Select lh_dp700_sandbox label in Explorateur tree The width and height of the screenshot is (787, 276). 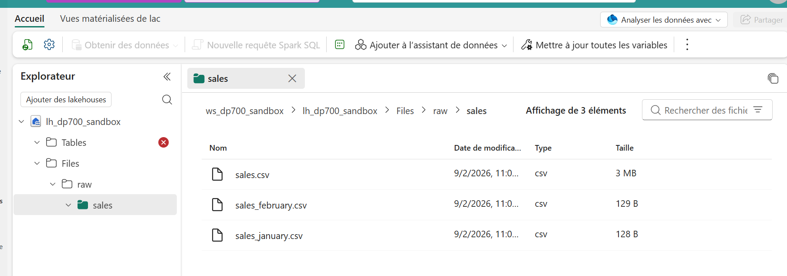point(83,121)
